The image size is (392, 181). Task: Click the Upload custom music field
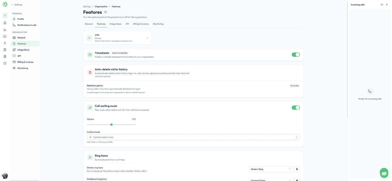click(x=193, y=137)
